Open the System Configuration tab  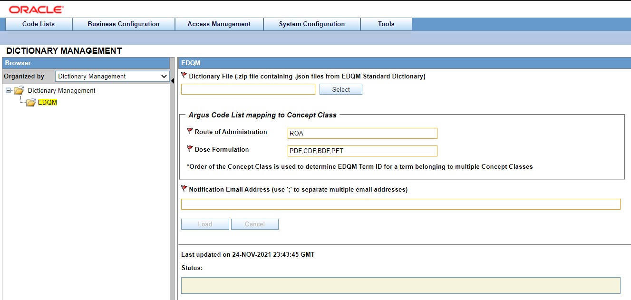click(x=311, y=24)
